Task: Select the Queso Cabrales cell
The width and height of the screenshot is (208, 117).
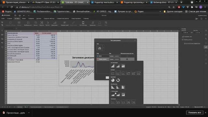Action: (x=21, y=35)
